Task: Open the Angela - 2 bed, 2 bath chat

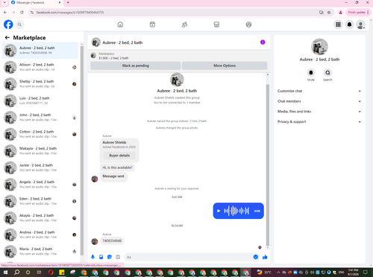Action: (40, 185)
